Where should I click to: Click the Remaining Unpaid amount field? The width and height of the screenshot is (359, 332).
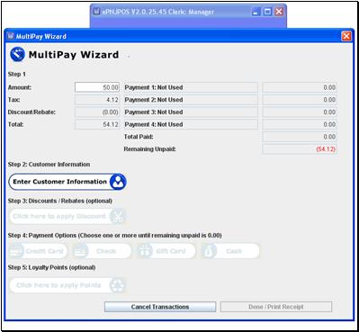point(300,149)
